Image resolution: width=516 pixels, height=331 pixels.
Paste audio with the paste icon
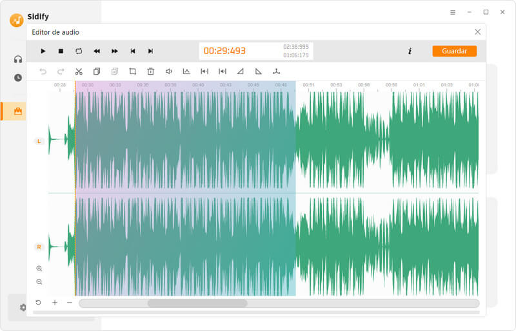click(x=115, y=71)
